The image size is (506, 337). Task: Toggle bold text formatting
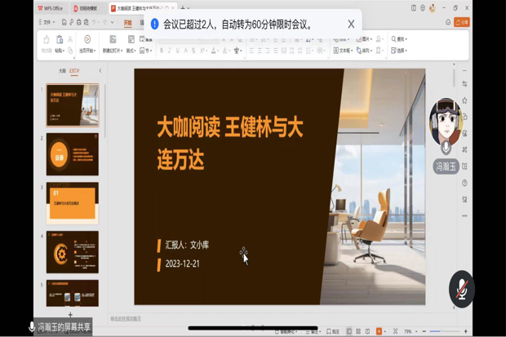(x=162, y=51)
